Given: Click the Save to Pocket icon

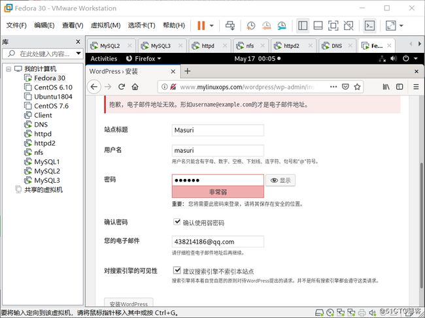Looking at the screenshot, I should (345, 87).
